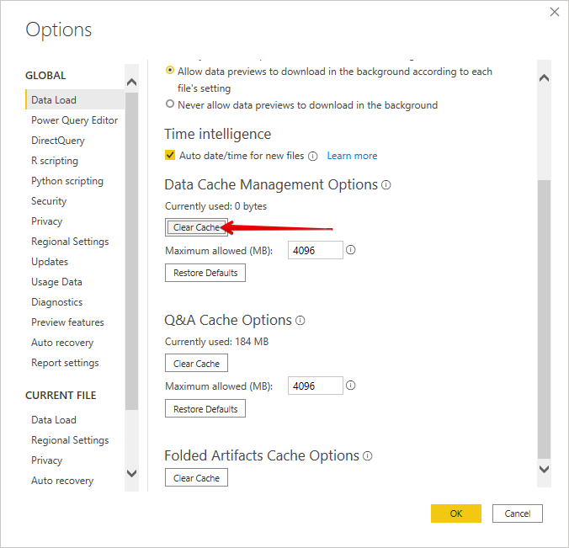Click Q&A Cache maximum allowed MB field
Image resolution: width=569 pixels, height=548 pixels.
[316, 386]
